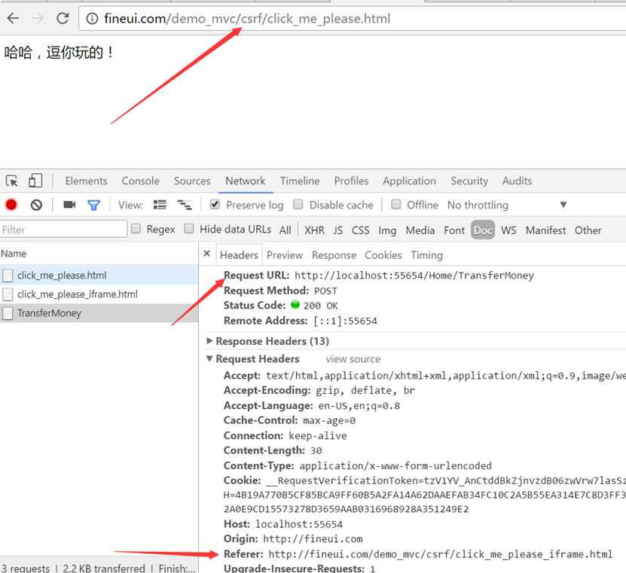Filter requests by XHR
626x573 pixels.
[314, 230]
